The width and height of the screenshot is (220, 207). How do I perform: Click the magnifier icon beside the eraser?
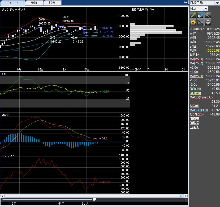[x=208, y=15]
